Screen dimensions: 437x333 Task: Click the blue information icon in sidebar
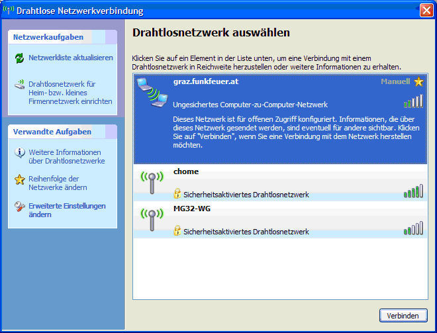(19, 154)
